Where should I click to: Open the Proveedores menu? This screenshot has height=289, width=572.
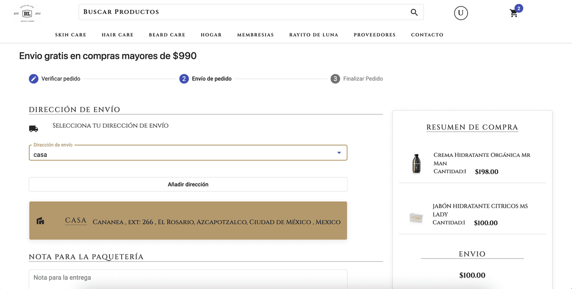[375, 35]
